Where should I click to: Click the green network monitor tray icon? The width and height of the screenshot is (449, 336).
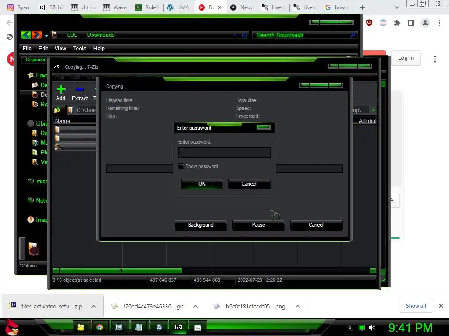click(x=362, y=328)
